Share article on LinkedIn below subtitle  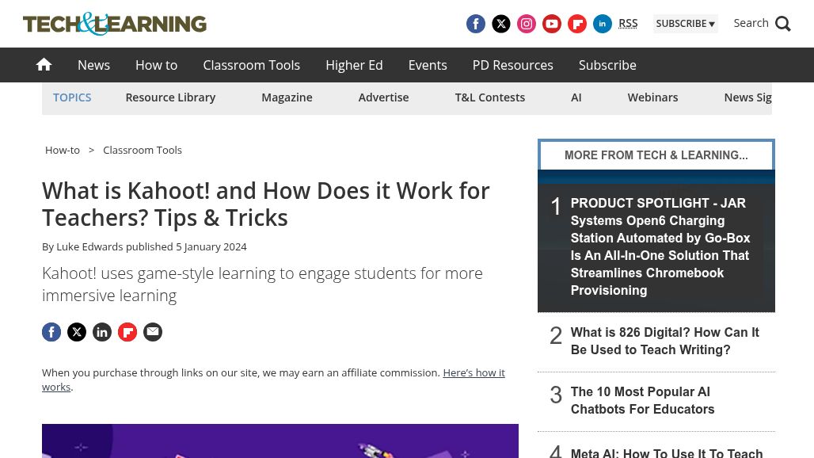point(102,332)
